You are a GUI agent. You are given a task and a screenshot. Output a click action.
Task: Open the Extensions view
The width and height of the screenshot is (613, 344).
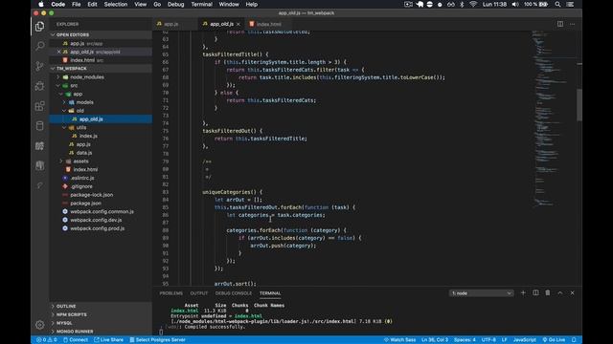pyautogui.click(x=39, y=106)
